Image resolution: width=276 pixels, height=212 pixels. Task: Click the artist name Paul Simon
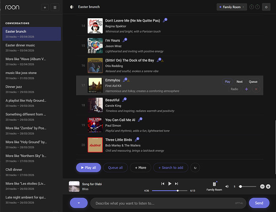[113, 126]
